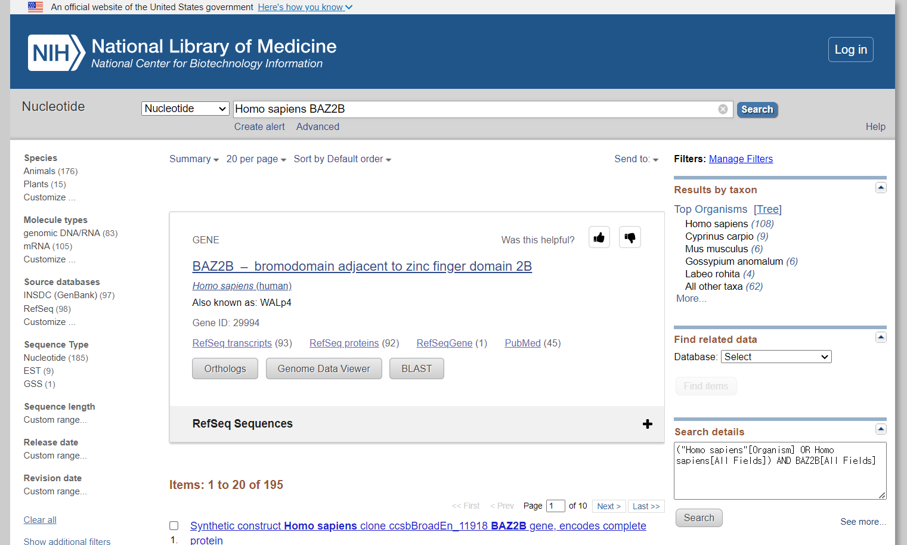This screenshot has height=545, width=907.
Task: Open Advanced search link
Action: (x=318, y=127)
